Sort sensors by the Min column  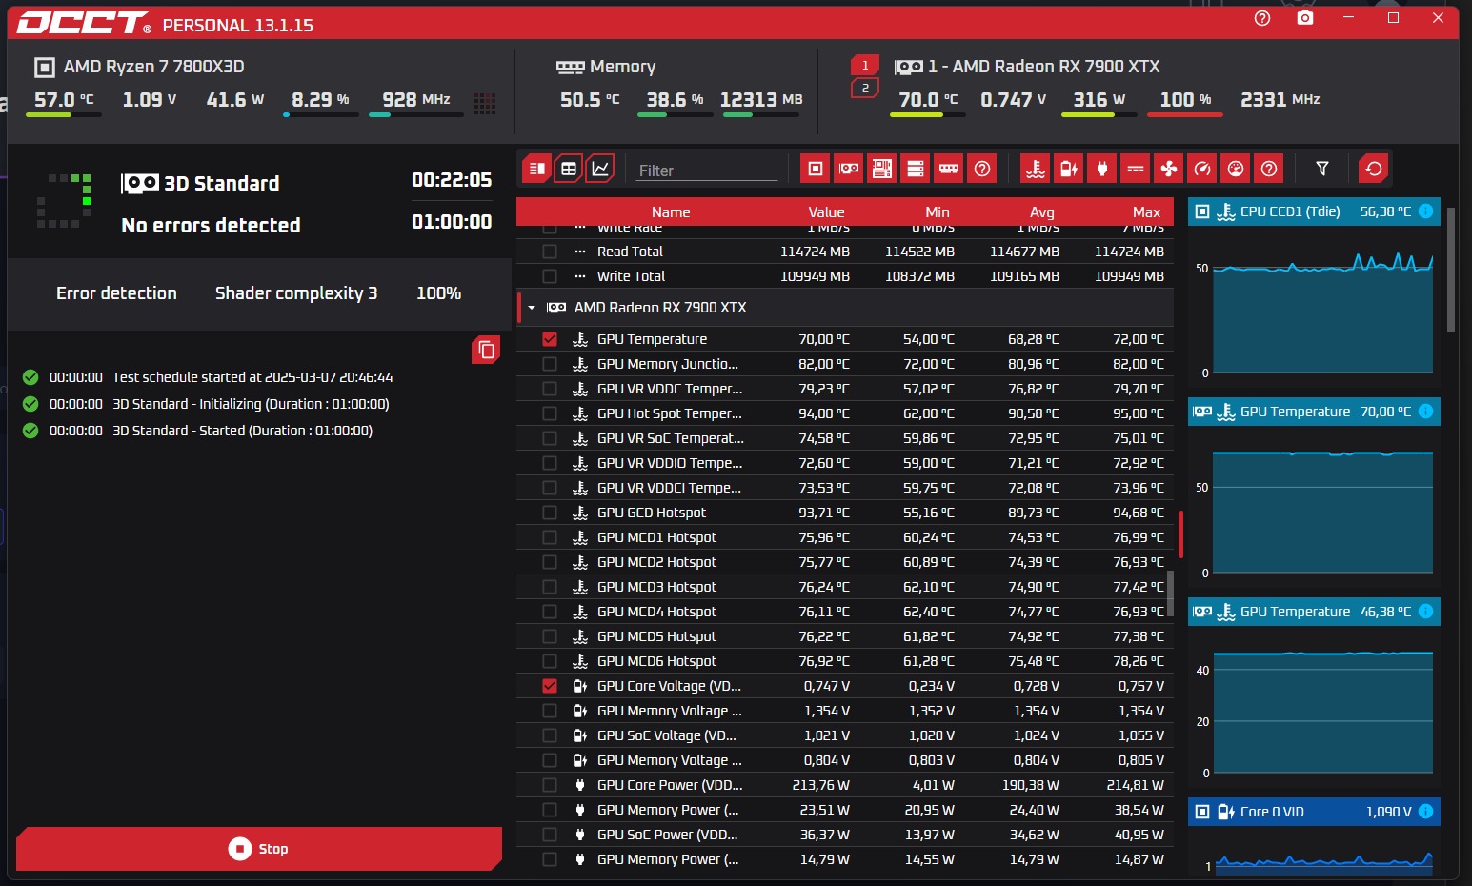(x=938, y=212)
